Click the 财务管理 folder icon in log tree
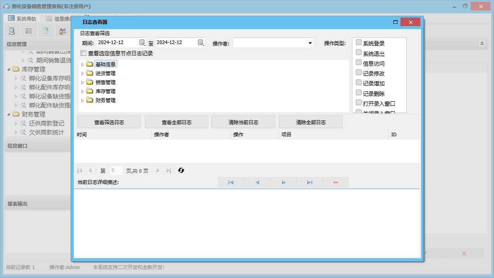Screen dimensions: 494x278 (x=90, y=100)
